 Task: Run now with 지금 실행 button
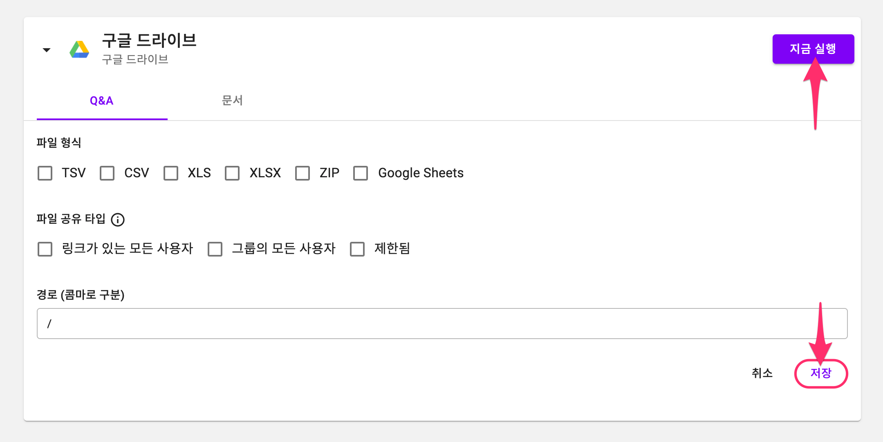813,49
